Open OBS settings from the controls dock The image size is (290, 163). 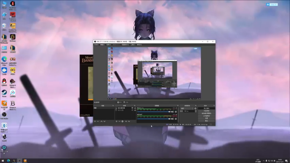click(x=206, y=118)
